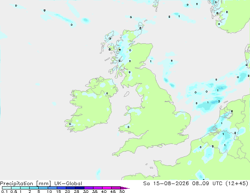This screenshot has width=250, height=193.
Task: Click the '0.5' legend scale label
Action: coord(14,191)
